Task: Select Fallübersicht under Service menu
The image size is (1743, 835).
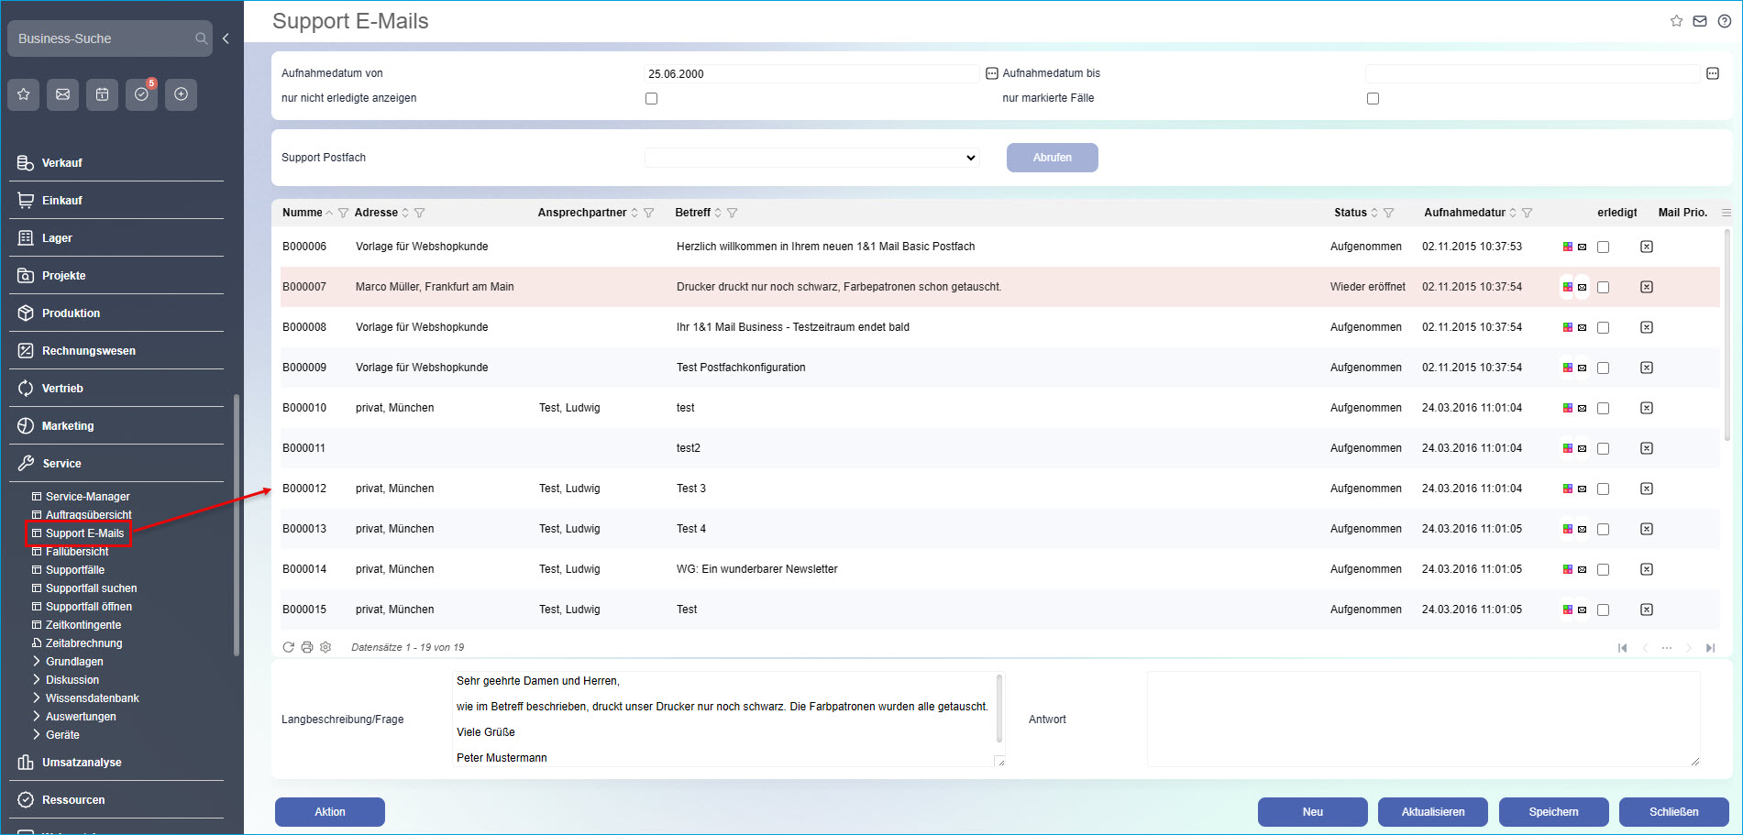Action: [x=77, y=552]
